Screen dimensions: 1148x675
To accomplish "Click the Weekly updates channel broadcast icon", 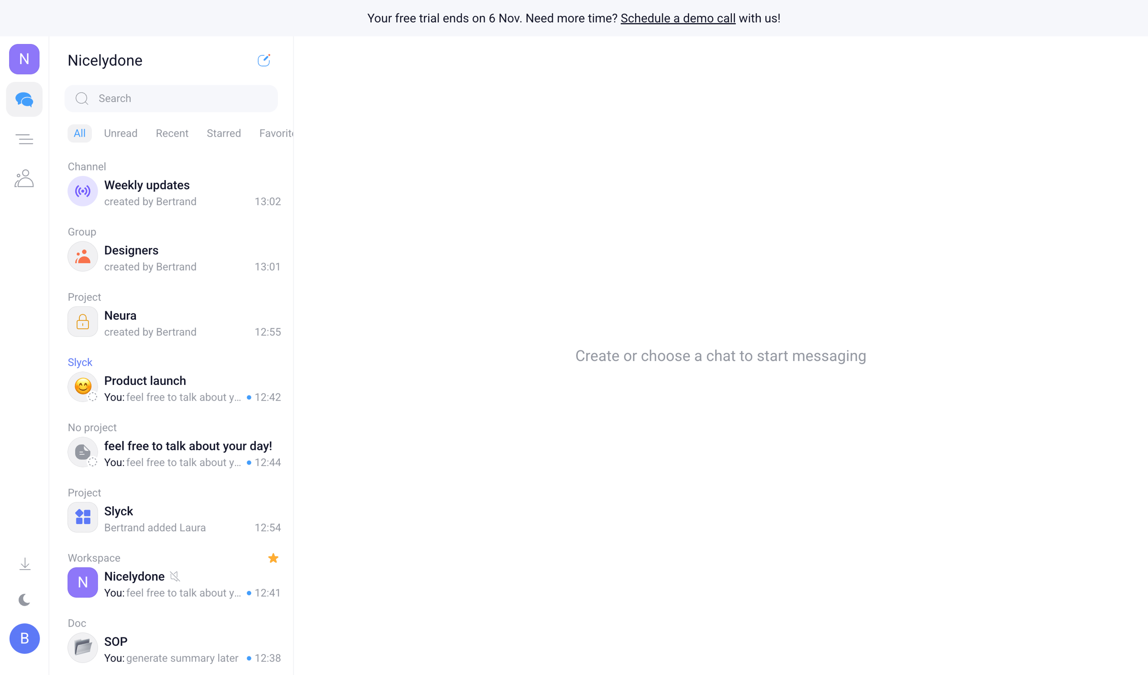I will point(83,191).
